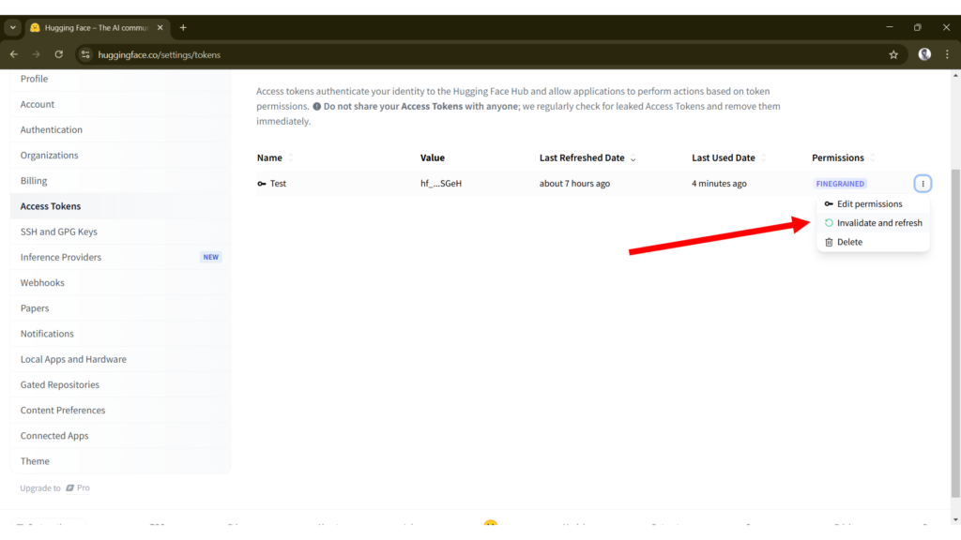Click the Hugging Face tab favicon

coord(35,27)
